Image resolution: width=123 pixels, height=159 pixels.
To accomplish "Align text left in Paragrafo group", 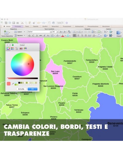I will [x=74, y=35].
